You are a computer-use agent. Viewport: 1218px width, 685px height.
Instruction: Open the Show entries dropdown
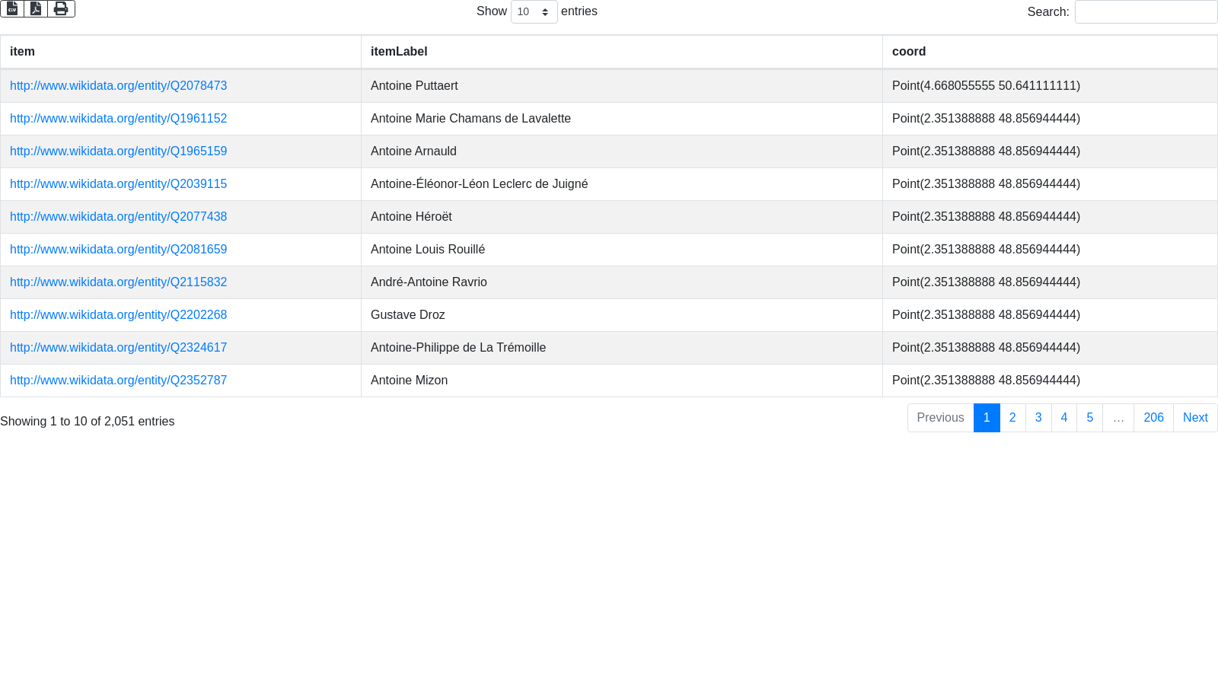coord(534,11)
